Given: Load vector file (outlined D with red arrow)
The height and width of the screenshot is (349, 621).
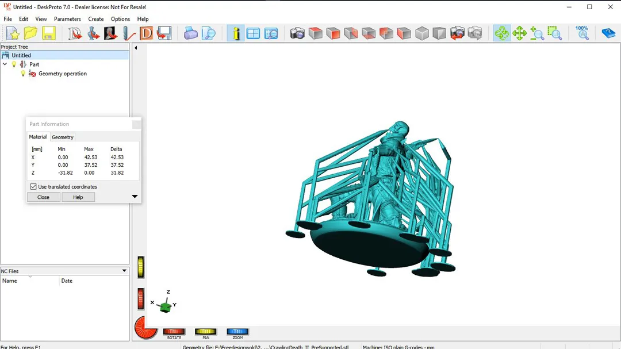Looking at the screenshot, I should click(x=74, y=33).
